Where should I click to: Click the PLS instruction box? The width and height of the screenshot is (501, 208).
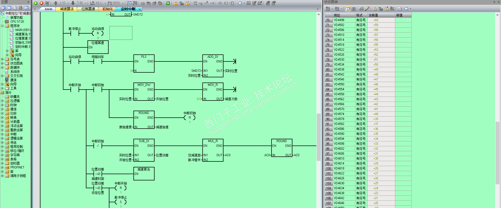tap(144, 64)
